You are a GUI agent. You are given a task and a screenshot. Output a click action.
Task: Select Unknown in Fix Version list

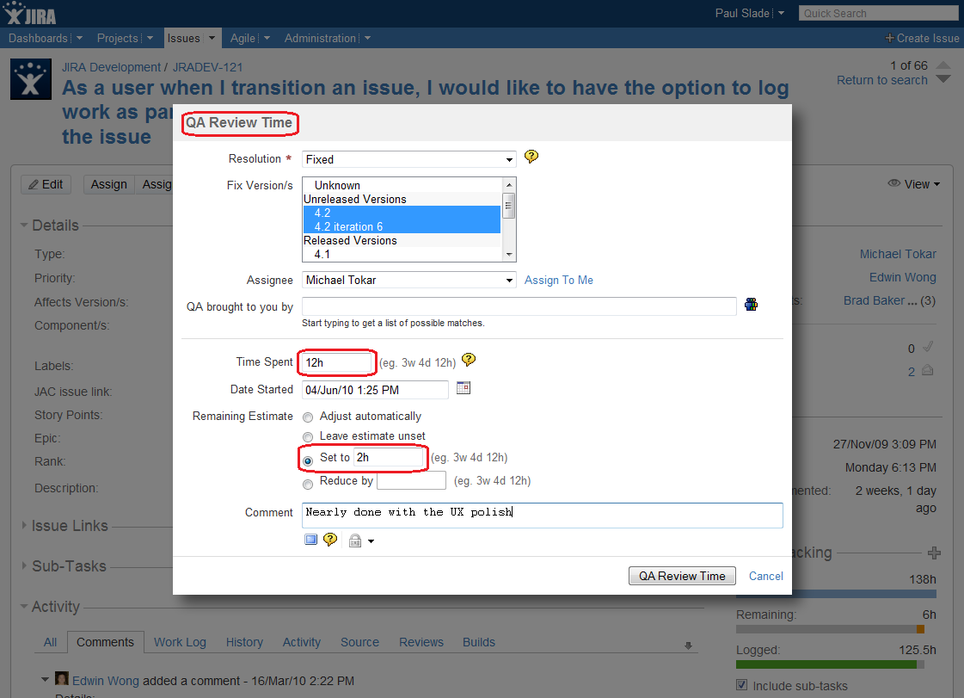click(x=402, y=185)
